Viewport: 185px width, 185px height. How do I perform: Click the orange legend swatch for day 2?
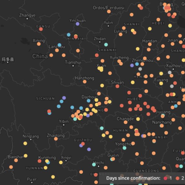[x=177, y=178]
